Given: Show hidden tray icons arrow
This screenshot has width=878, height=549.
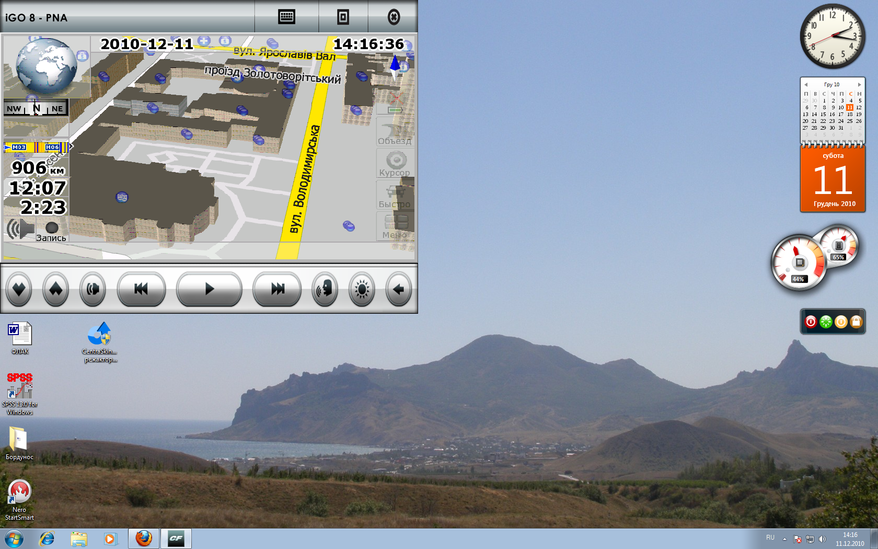Looking at the screenshot, I should 784,539.
